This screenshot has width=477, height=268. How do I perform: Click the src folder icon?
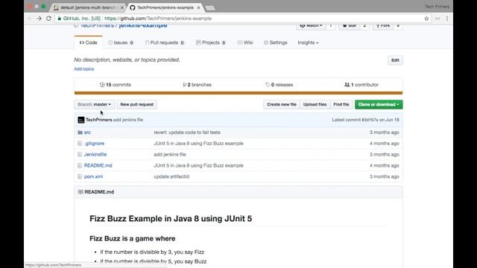pyautogui.click(x=80, y=133)
